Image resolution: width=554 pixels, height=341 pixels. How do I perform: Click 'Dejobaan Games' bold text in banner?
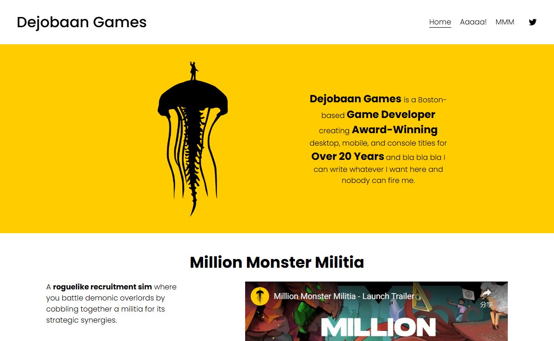point(355,99)
